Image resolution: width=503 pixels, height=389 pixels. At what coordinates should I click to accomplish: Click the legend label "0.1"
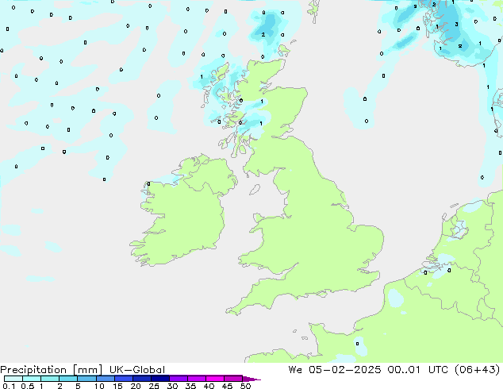coord(9,386)
